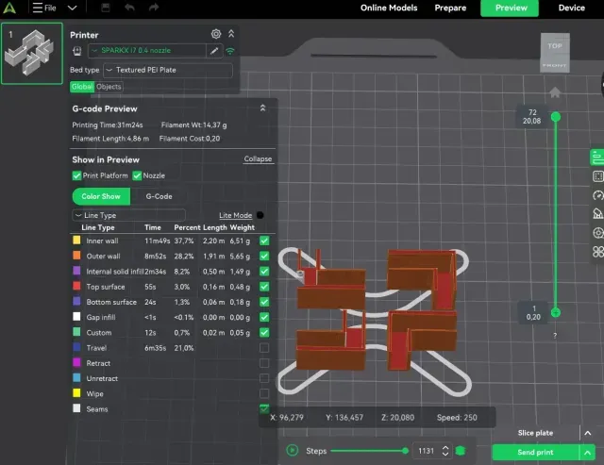Viewport: 604px width, 465px height.
Task: Collapse the Printer panel chevrons
Action: point(231,34)
